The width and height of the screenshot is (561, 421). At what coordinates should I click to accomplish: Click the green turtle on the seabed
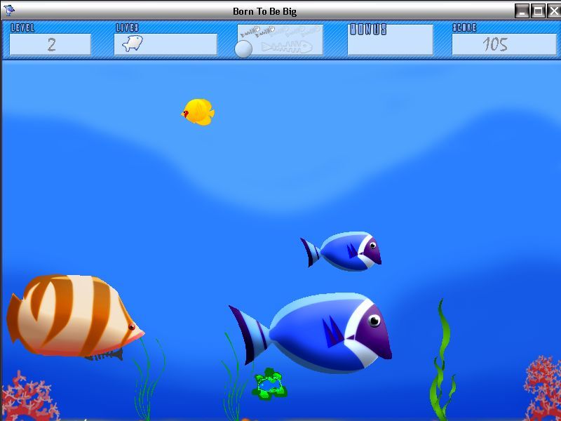point(269,384)
